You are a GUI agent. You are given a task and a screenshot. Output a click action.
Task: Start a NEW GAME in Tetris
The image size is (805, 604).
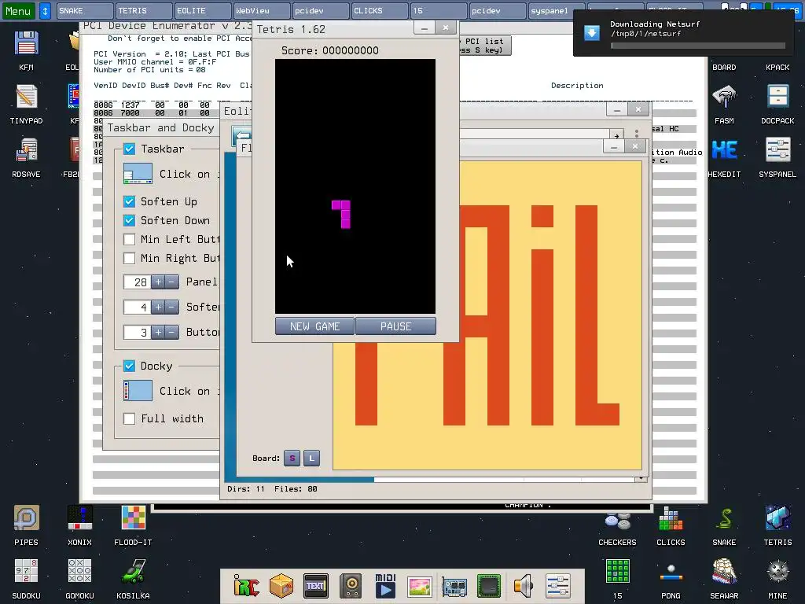(314, 326)
